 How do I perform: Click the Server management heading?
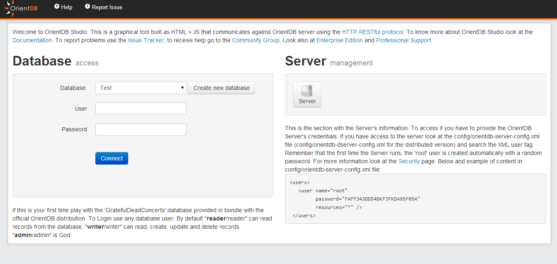click(x=329, y=61)
